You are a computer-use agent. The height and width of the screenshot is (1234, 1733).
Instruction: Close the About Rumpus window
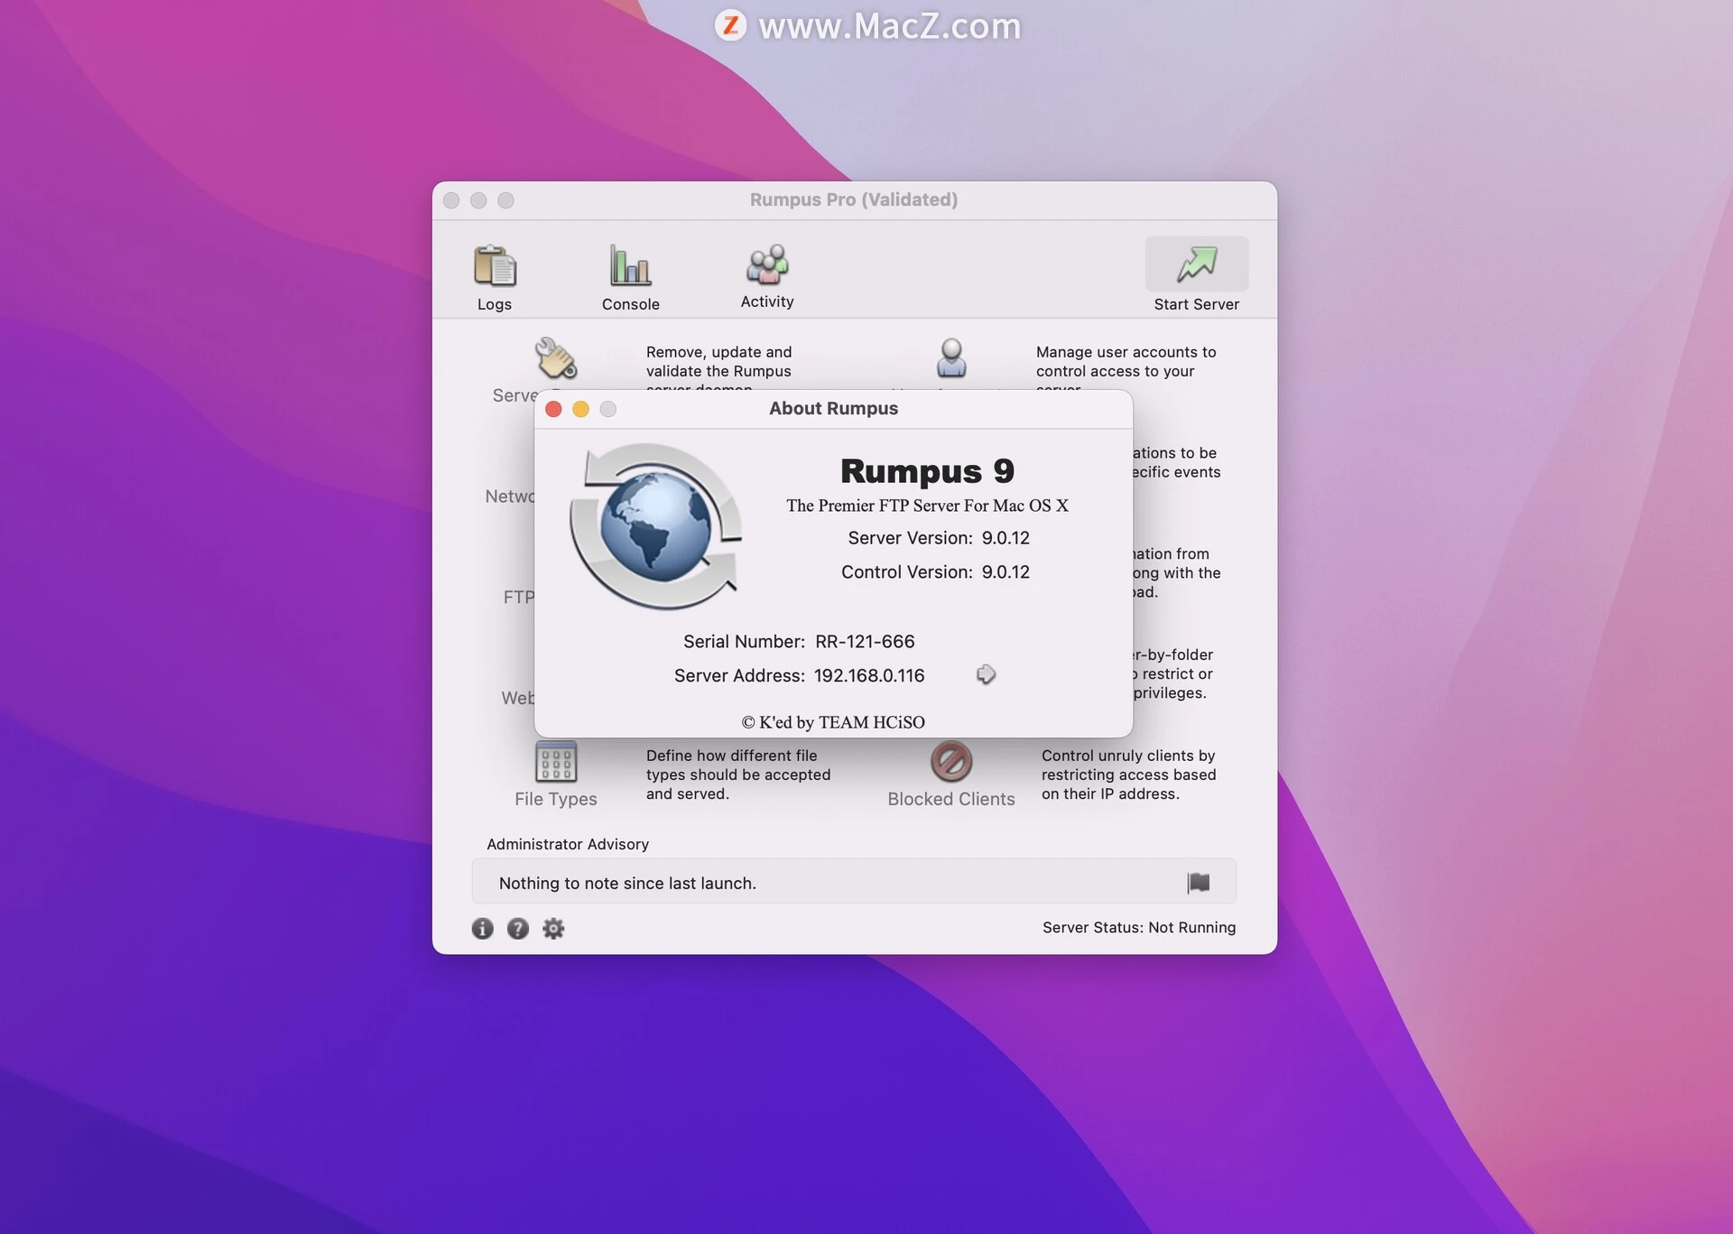[x=554, y=409]
